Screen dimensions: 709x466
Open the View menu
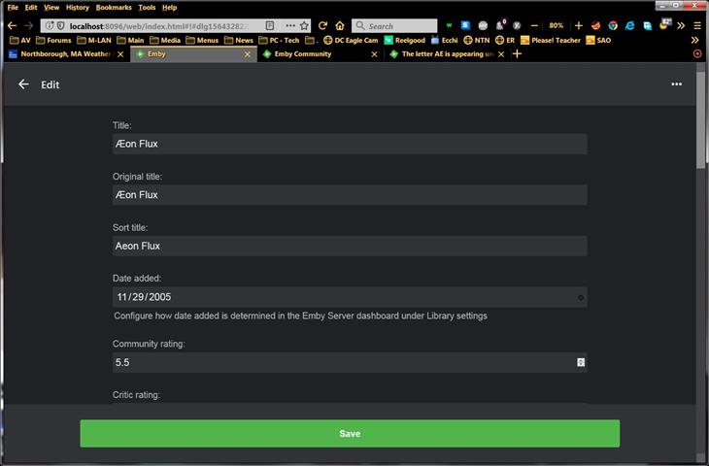[51, 7]
